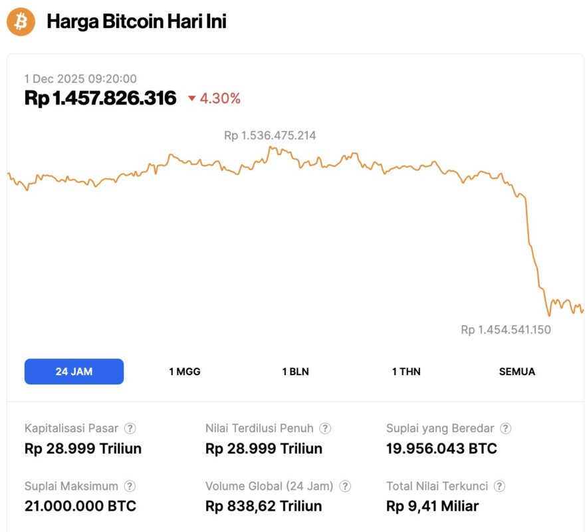The image size is (587, 532).
Task: Open the Volume Global (24 Jam) help icon
Action: click(345, 486)
